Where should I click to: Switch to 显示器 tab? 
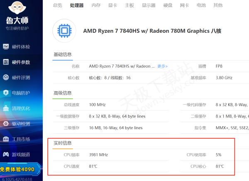[x=149, y=5]
